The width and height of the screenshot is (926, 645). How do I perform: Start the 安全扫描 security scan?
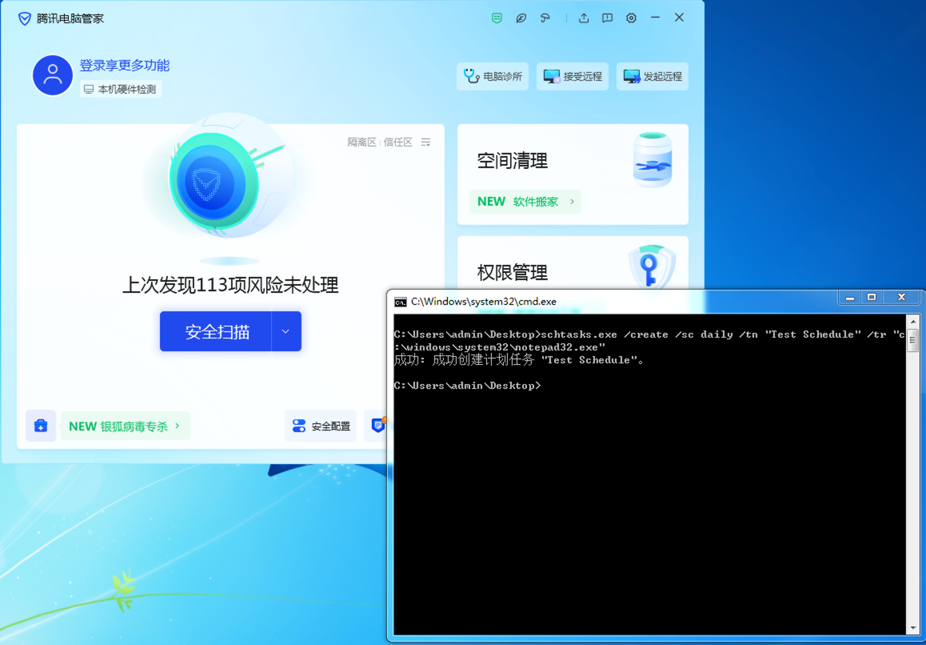coord(217,331)
